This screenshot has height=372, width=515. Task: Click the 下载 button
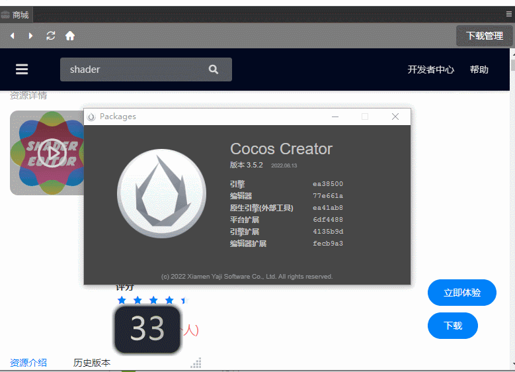pos(453,326)
